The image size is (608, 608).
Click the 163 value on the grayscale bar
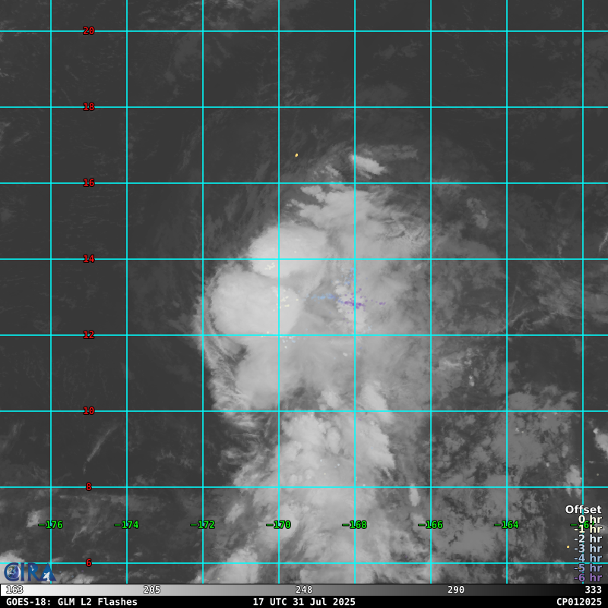[x=14, y=590]
